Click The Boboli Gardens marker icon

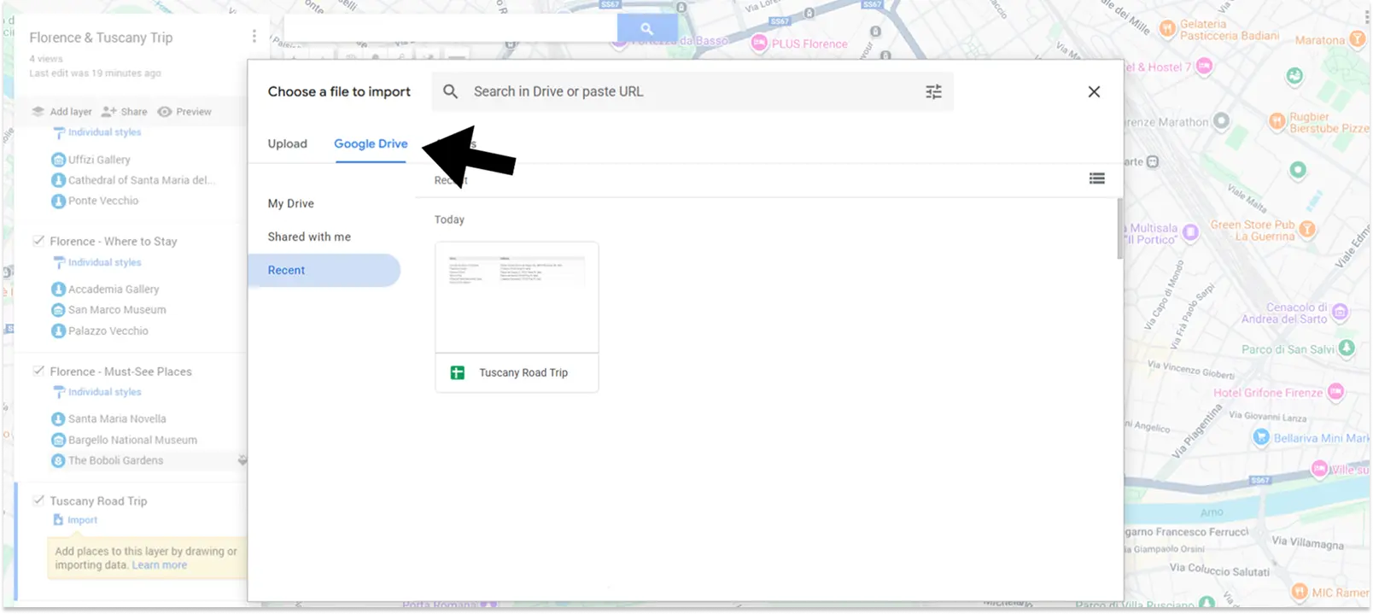point(58,460)
